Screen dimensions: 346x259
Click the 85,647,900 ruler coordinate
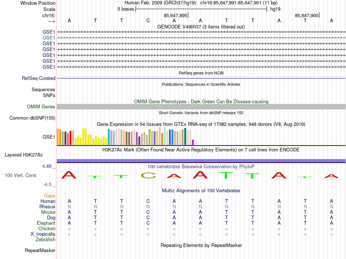(307, 15)
